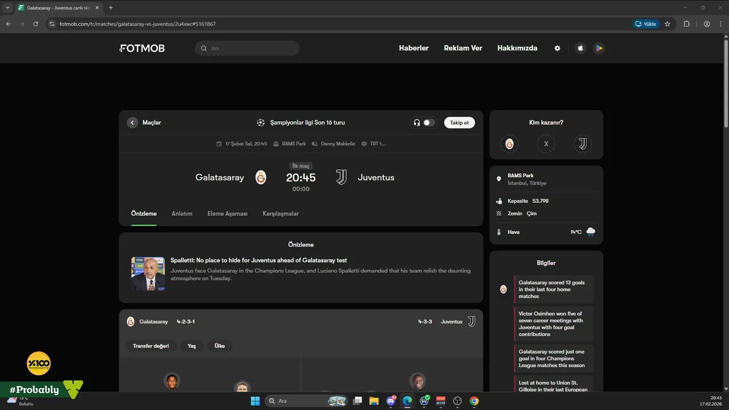Select the Yaş filter
The width and height of the screenshot is (729, 410).
click(192, 346)
